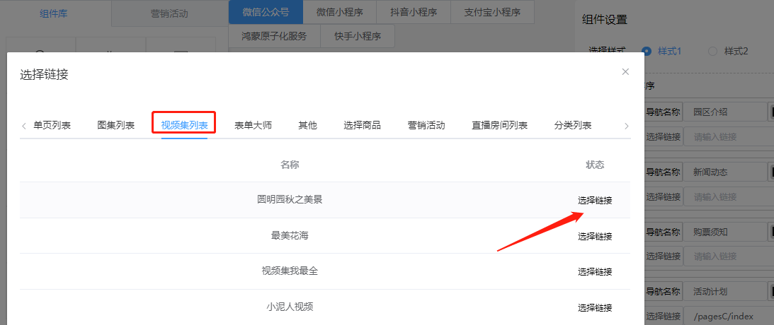Select the 鸿蒙原子化服务 platform tab

point(274,36)
